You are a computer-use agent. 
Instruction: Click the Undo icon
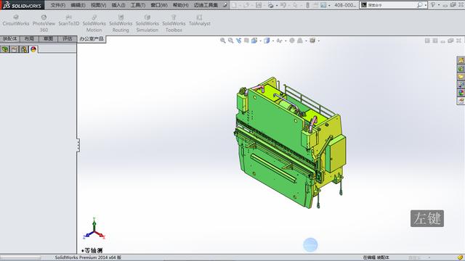point(283,5)
